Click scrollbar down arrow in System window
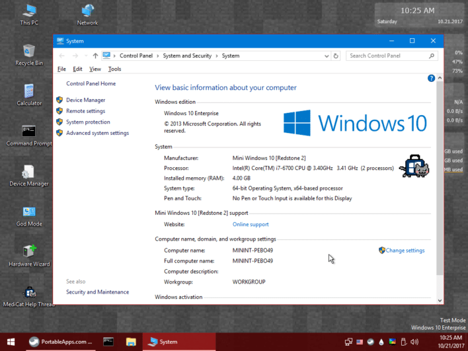 tap(440, 301)
